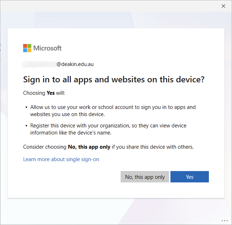This screenshot has width=232, height=225.
Task: Click the deakin.edu.au email address
Action: tap(75, 64)
